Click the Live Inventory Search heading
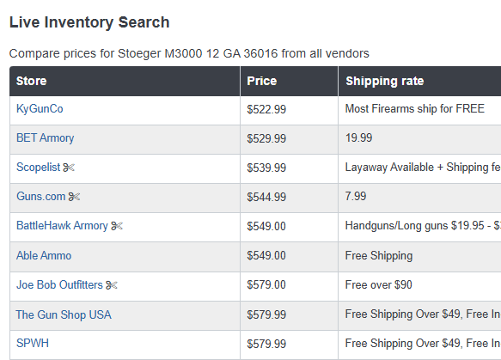Image resolution: width=501 pixels, height=360 pixels. point(89,22)
